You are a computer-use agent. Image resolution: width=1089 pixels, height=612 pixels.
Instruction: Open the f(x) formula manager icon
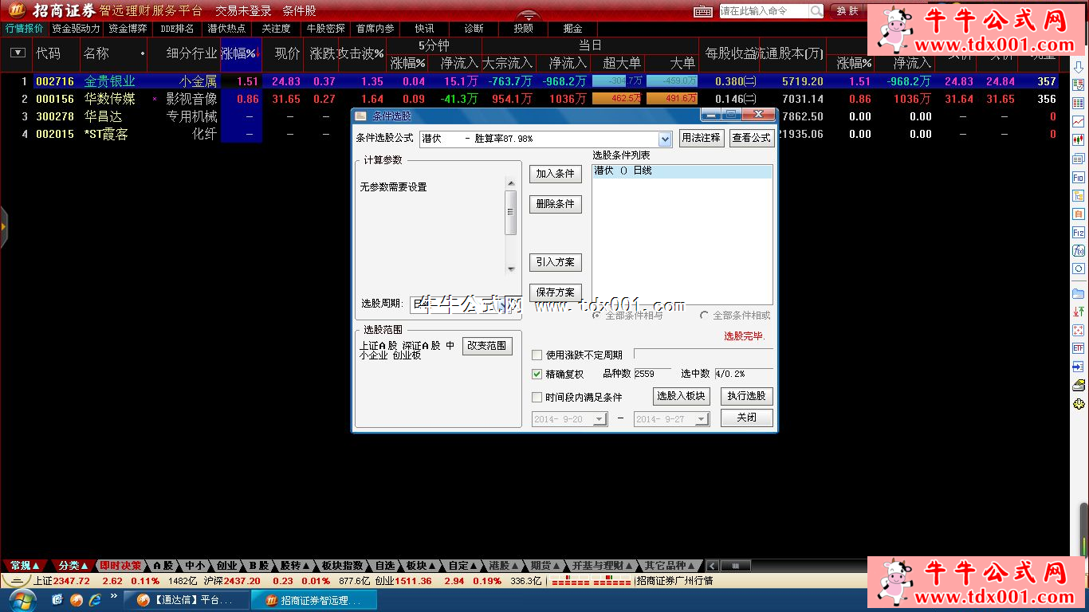1078,251
